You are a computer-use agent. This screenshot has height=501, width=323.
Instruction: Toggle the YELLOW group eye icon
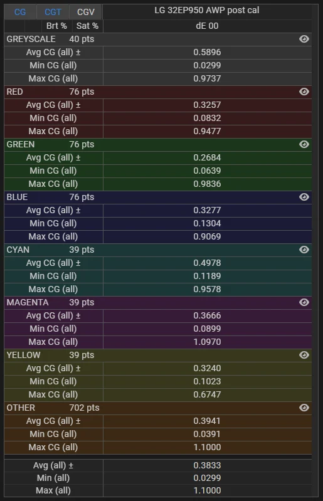[x=304, y=355]
